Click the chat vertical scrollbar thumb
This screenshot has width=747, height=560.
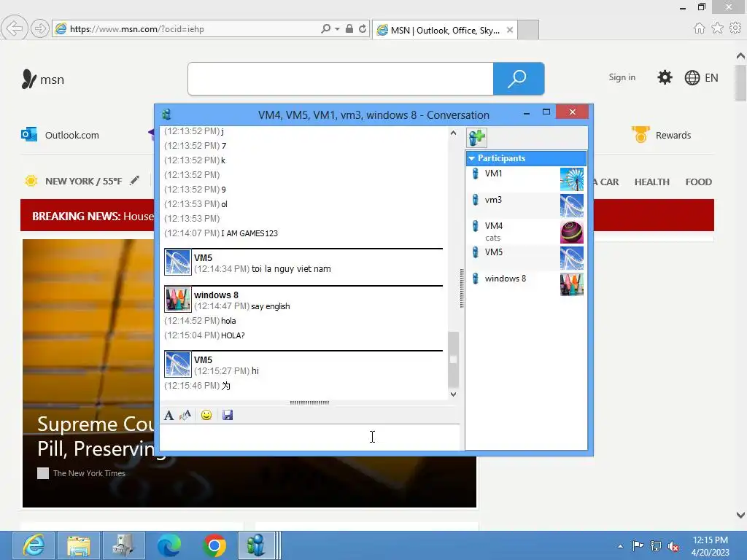pos(453,359)
